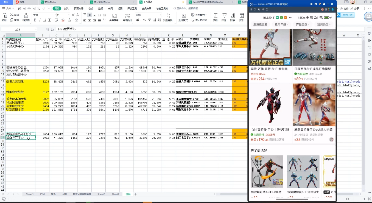Add a new sheet with plus button
Image resolution: width=372 pixels, height=203 pixels.
(x=135, y=194)
